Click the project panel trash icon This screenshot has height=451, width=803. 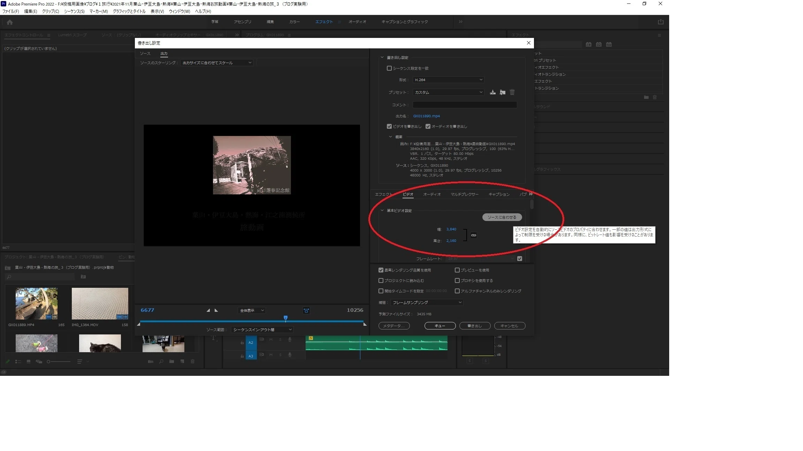tap(192, 362)
